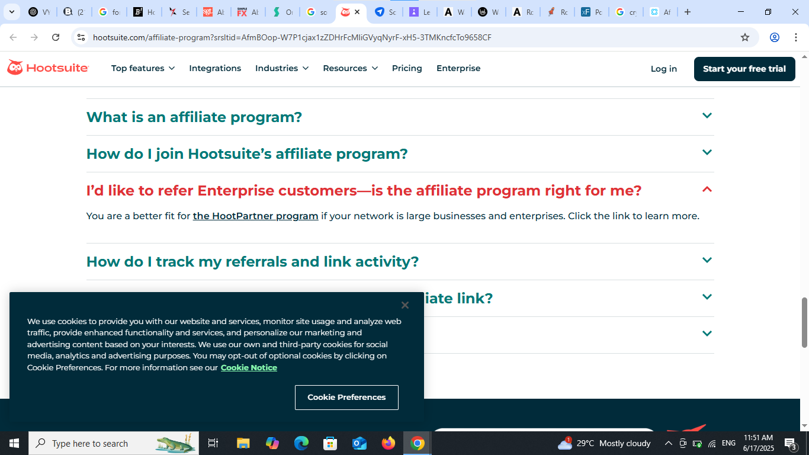The image size is (809, 455).
Task: Expand 'track my referrals' question chevron
Action: 707,260
